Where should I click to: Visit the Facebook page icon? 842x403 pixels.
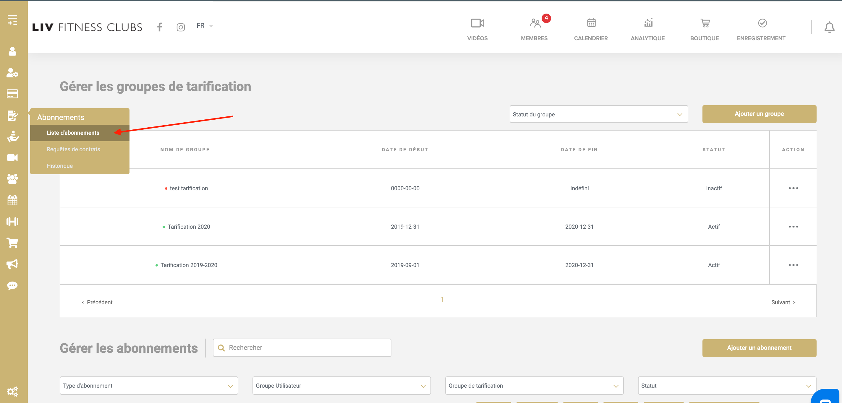pyautogui.click(x=160, y=27)
